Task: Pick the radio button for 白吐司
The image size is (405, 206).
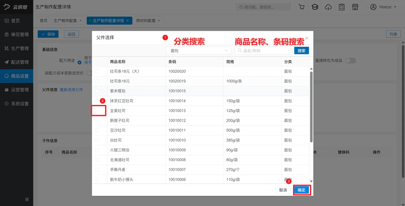Action: (97, 140)
